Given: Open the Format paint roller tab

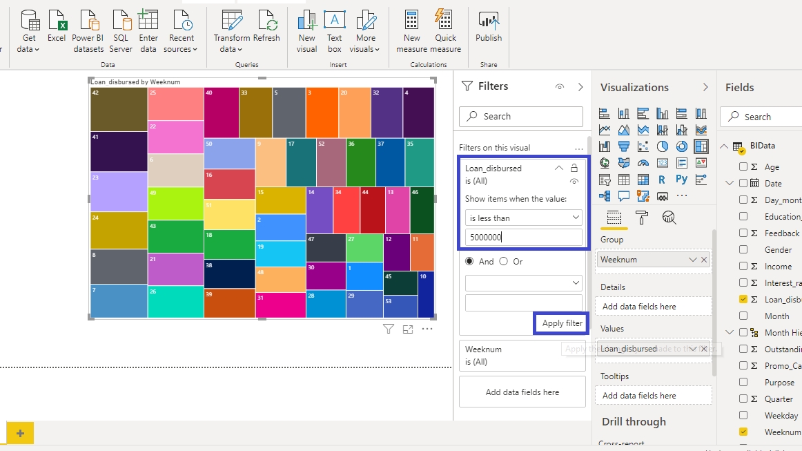Looking at the screenshot, I should click(x=641, y=218).
